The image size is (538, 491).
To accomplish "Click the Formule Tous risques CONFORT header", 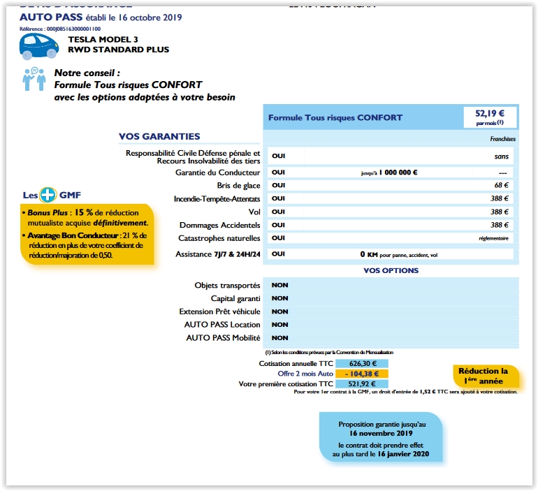I will tap(335, 117).
